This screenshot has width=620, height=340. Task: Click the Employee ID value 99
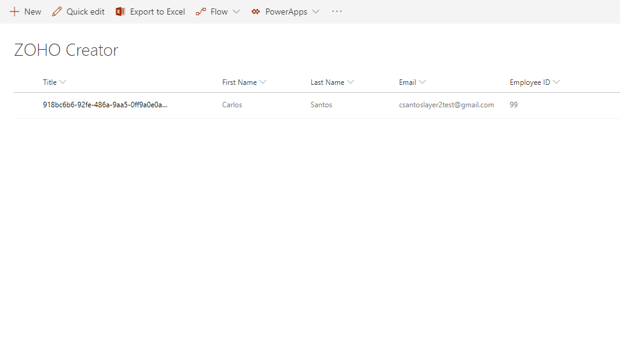pos(513,105)
